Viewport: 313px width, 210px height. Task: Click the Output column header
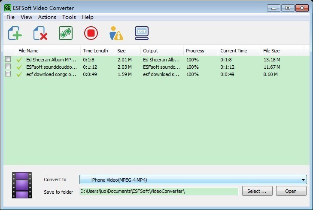pos(162,51)
